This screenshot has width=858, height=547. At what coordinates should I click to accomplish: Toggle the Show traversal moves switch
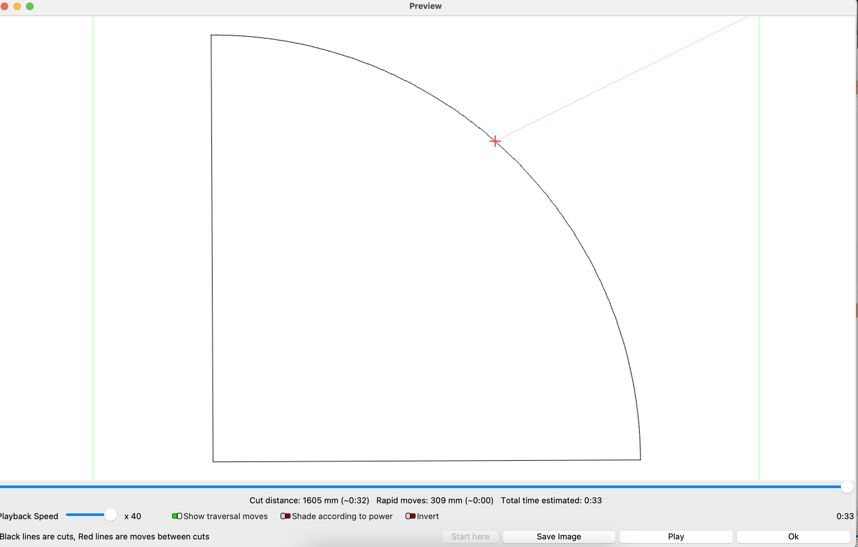[x=177, y=516]
